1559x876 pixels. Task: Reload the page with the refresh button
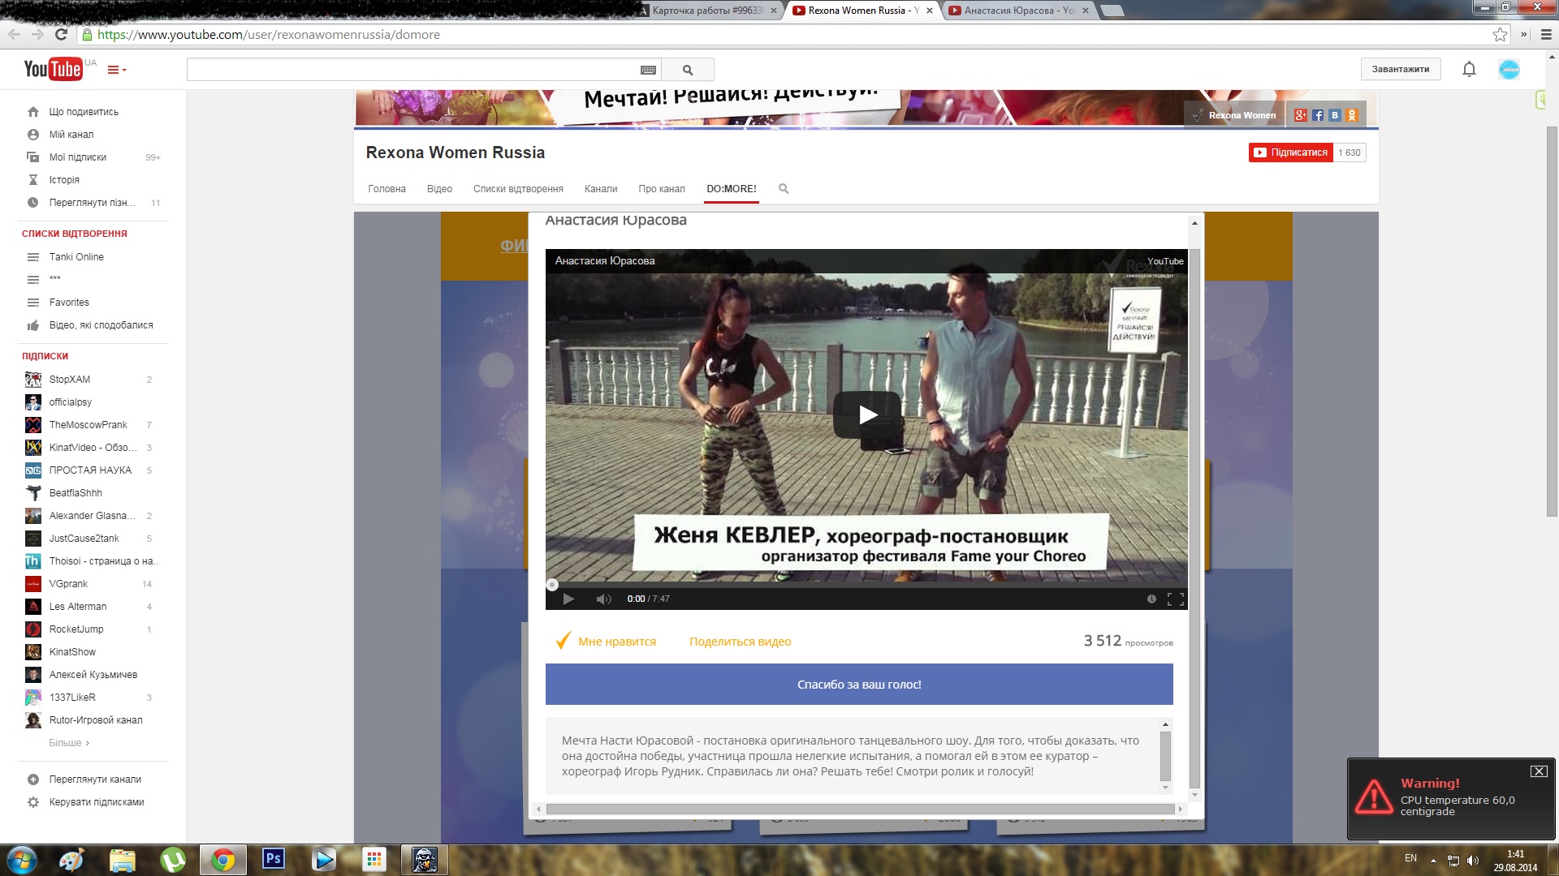click(x=61, y=34)
